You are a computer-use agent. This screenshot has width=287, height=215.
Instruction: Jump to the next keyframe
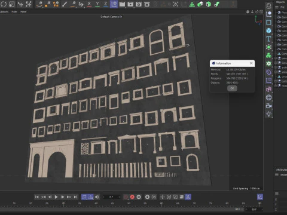pyautogui.click(x=69, y=197)
